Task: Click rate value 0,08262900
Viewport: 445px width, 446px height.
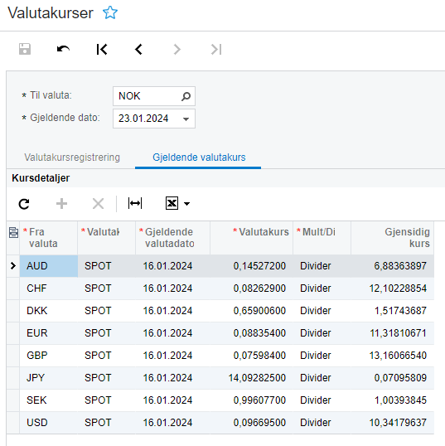Action: tap(259, 288)
